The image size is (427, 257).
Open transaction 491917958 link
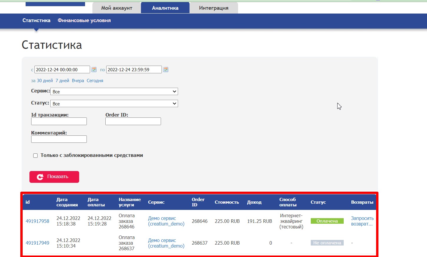(37, 221)
